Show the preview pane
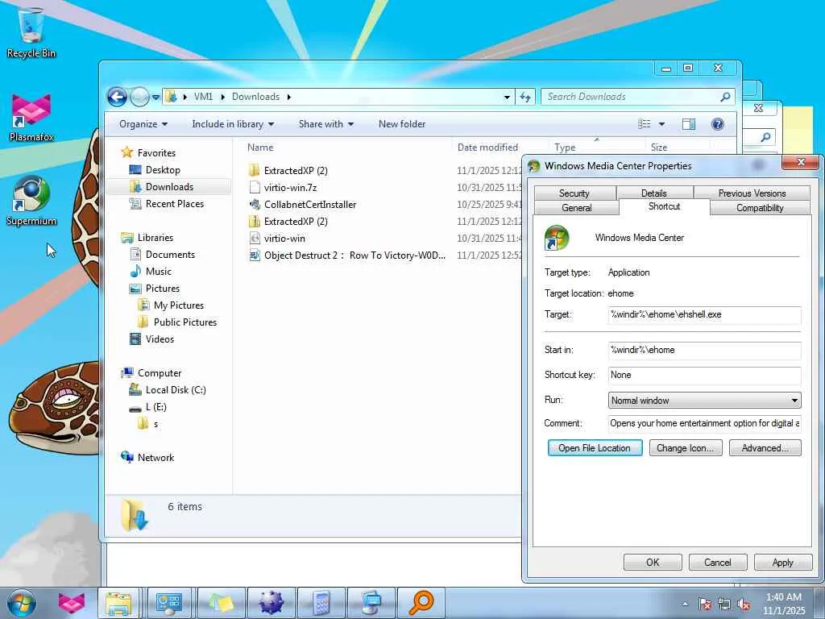 (x=688, y=123)
